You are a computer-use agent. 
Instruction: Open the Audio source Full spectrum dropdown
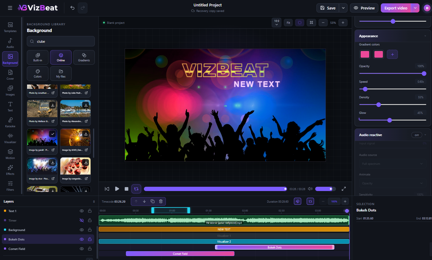pos(393,164)
